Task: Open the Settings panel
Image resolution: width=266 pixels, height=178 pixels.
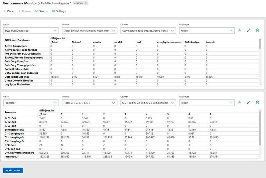Action: point(59,11)
